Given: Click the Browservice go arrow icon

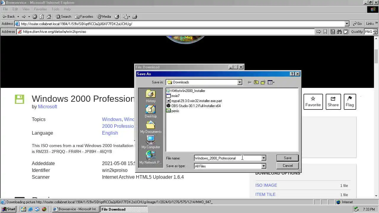Looking at the screenshot, I should coord(319,32).
